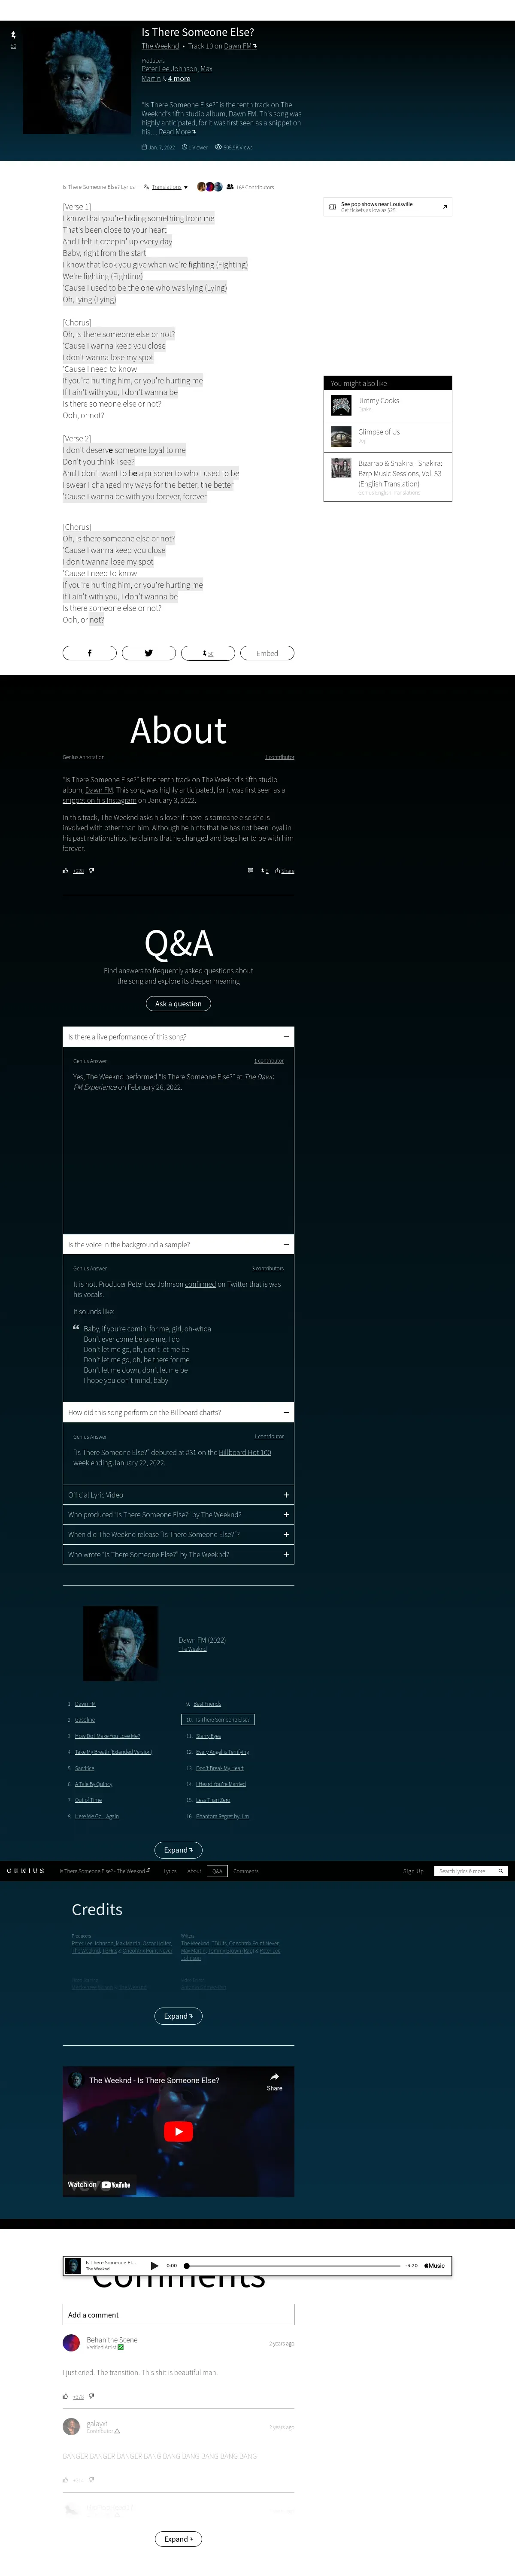Screen dimensions: 515x2576
Task: Expand the Credits section
Action: click(x=178, y=2016)
